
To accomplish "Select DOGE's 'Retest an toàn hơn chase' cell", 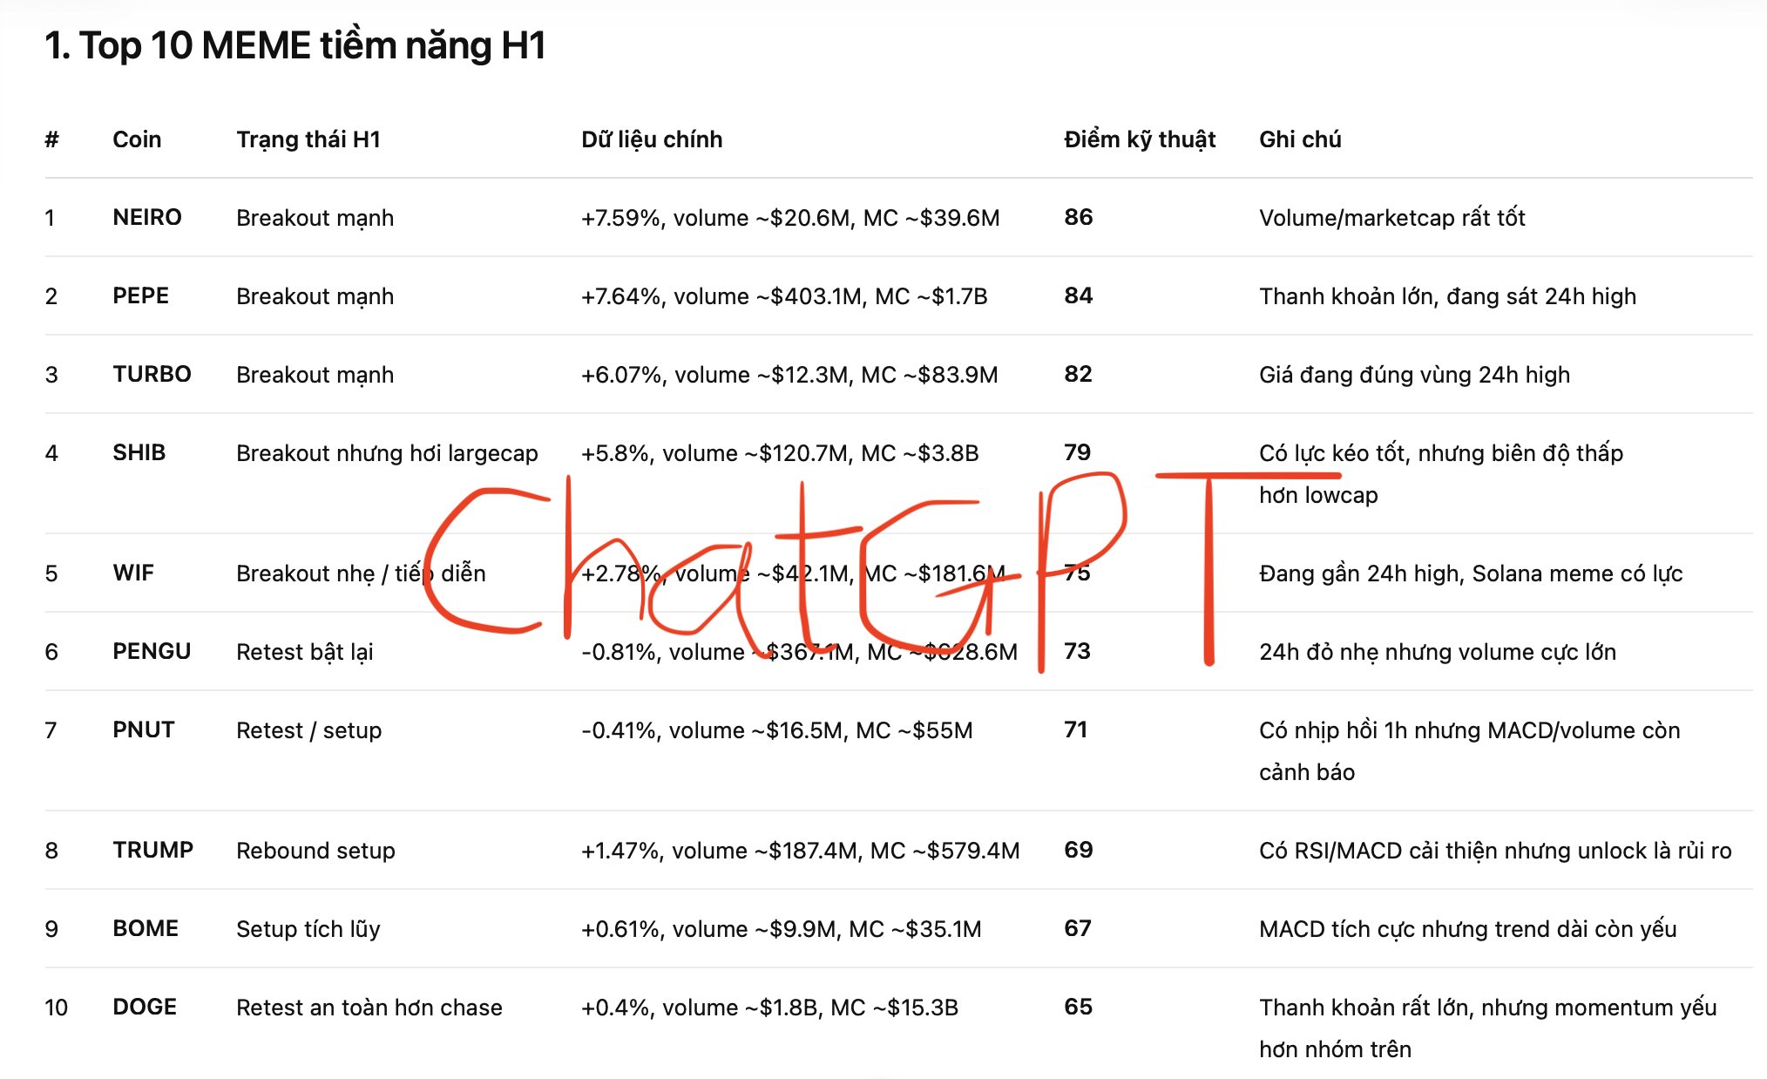I will 369,1008.
